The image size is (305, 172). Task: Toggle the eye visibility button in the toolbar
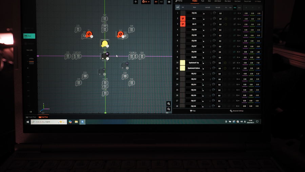[x=169, y=2]
